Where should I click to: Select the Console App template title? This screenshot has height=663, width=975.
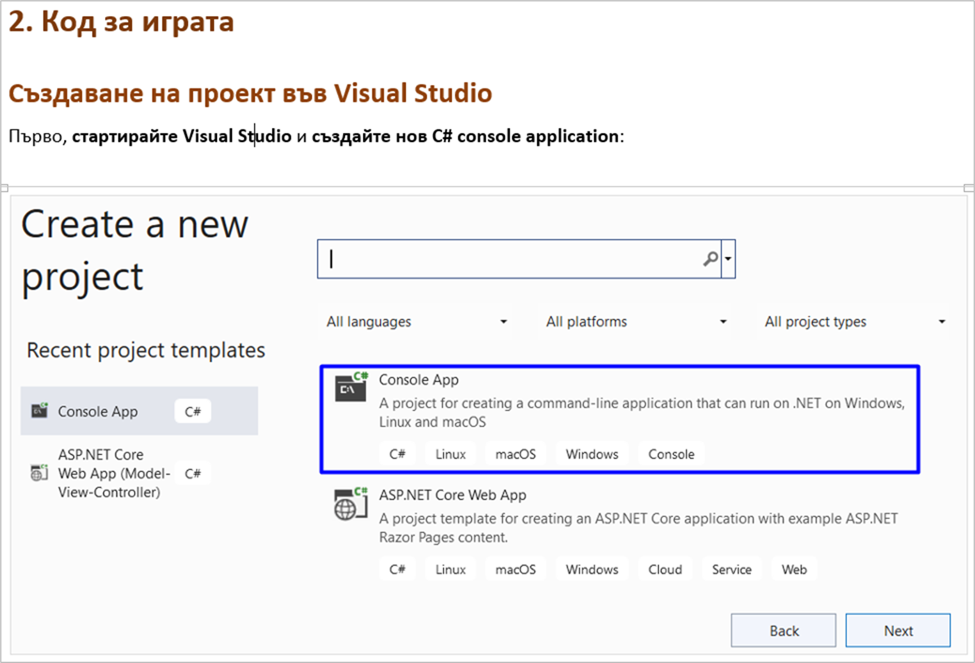pos(419,380)
